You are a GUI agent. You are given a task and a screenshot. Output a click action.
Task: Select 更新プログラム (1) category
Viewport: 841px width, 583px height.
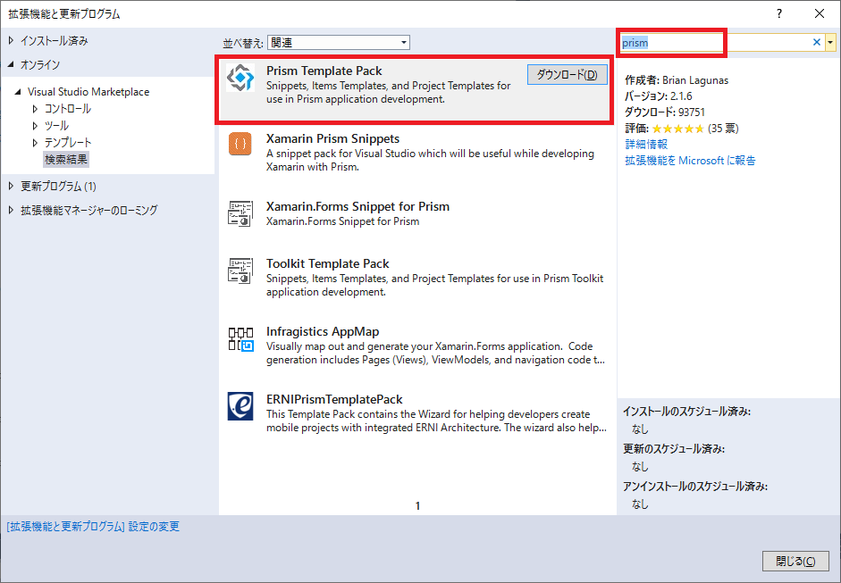pos(58,187)
